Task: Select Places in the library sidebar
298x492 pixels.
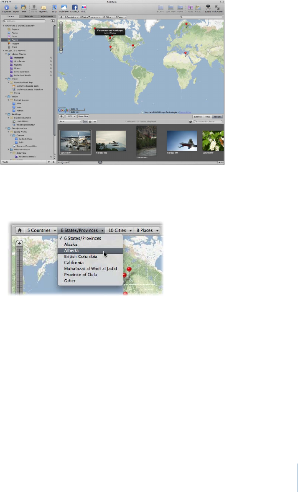Action: (27, 40)
